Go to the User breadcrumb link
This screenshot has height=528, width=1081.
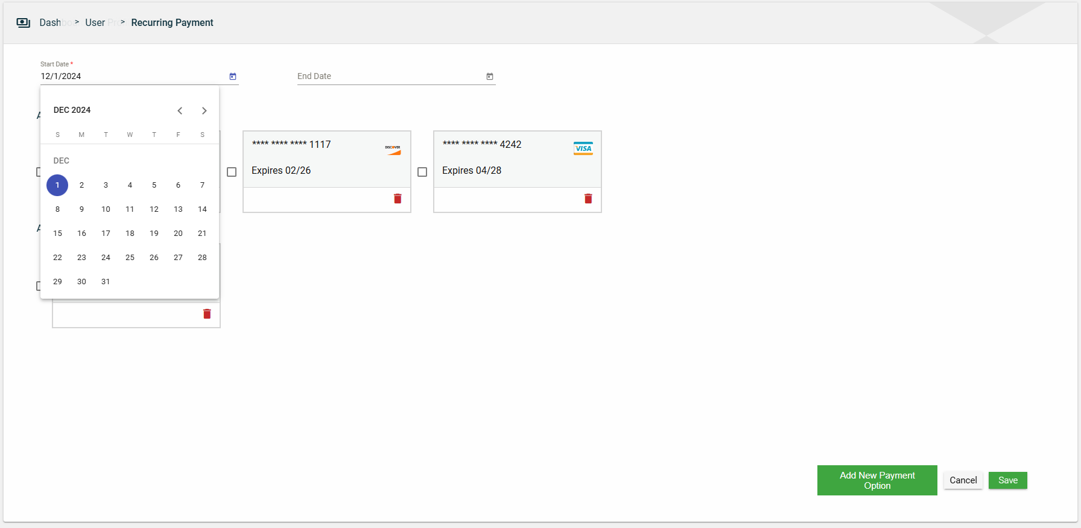[95, 23]
